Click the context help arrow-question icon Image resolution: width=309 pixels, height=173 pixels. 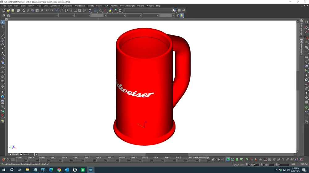pyautogui.click(x=175, y=10)
